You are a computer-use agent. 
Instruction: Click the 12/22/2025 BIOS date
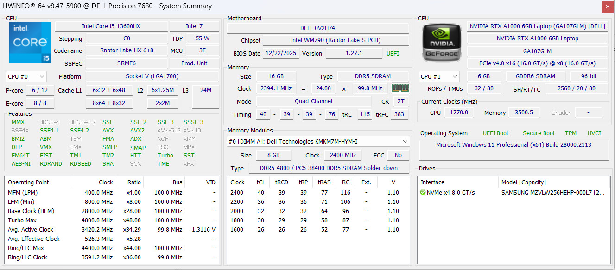click(x=281, y=53)
